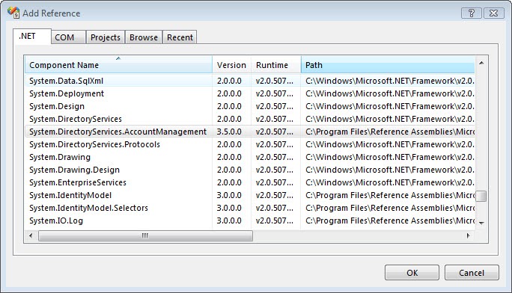Click the vertical scrollbar up arrow
This screenshot has width=512, height=293.
(x=481, y=63)
